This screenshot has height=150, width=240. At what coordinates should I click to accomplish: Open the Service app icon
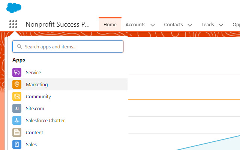pos(17,72)
